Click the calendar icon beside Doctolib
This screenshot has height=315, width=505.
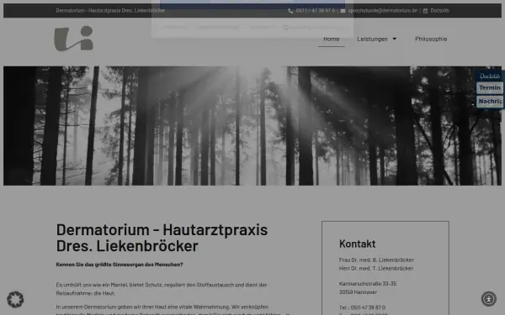pos(425,11)
